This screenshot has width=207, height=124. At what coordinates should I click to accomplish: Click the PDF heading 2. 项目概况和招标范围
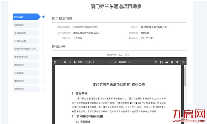tap(87, 116)
